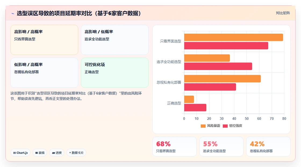Click the red 只看界面选型 bar in chart
The height and width of the screenshot is (167, 301).
pos(226,46)
